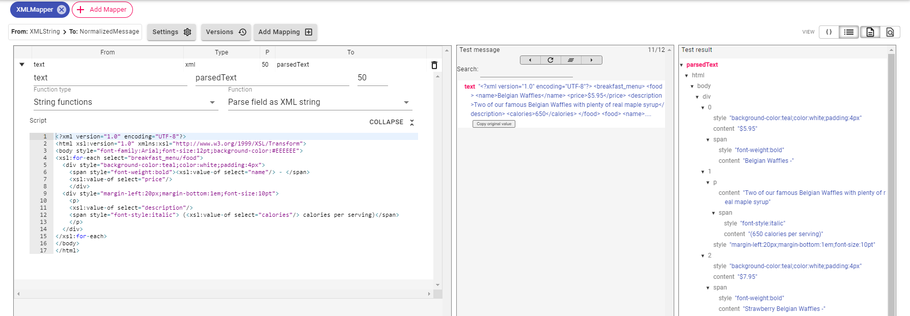Click the script horizontal scrollbar right arrow
This screenshot has width=910, height=316.
429,294
